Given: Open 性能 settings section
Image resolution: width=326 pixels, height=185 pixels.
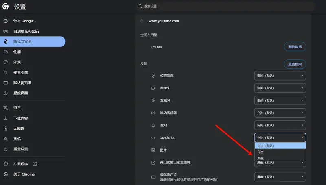Looking at the screenshot, I should [17, 52].
